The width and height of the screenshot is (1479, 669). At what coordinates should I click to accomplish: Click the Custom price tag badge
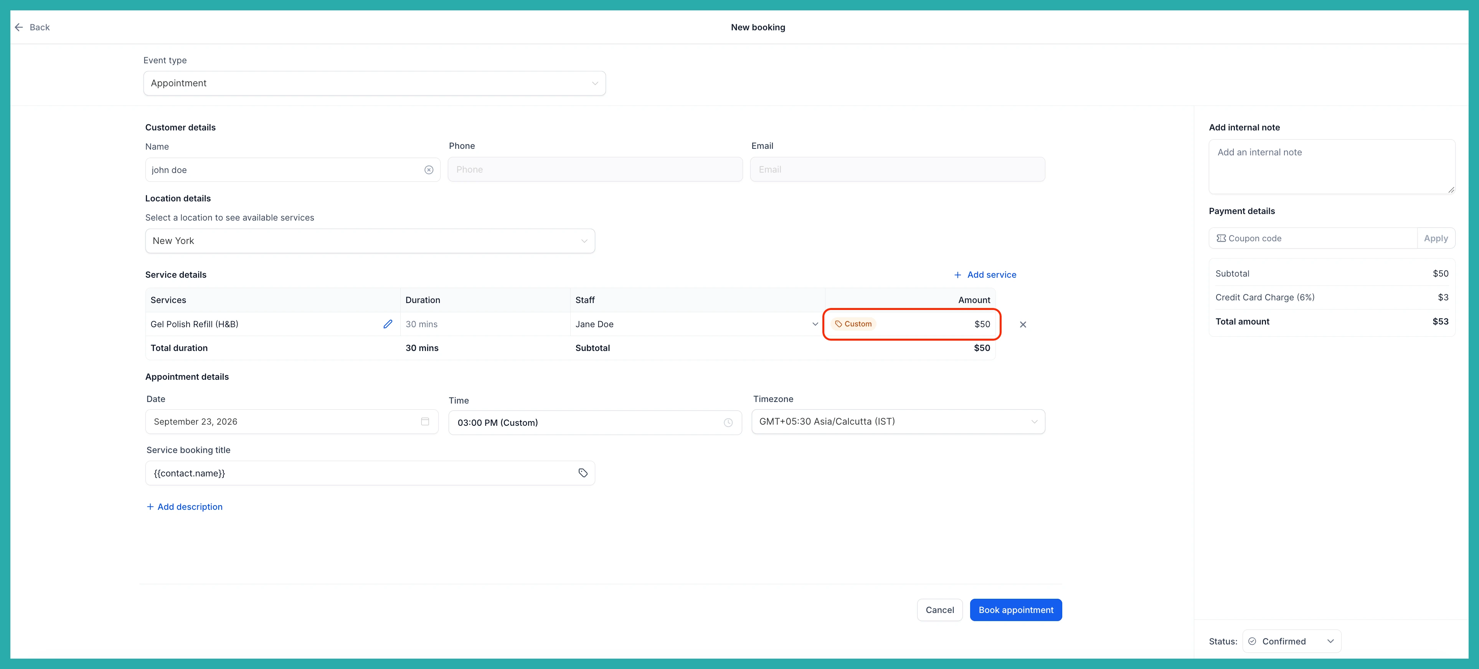853,324
